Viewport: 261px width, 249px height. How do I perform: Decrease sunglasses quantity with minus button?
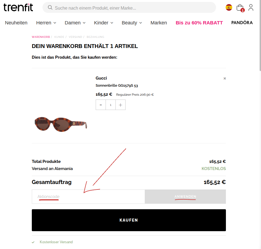click(101, 105)
